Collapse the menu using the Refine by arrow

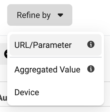click(x=60, y=15)
